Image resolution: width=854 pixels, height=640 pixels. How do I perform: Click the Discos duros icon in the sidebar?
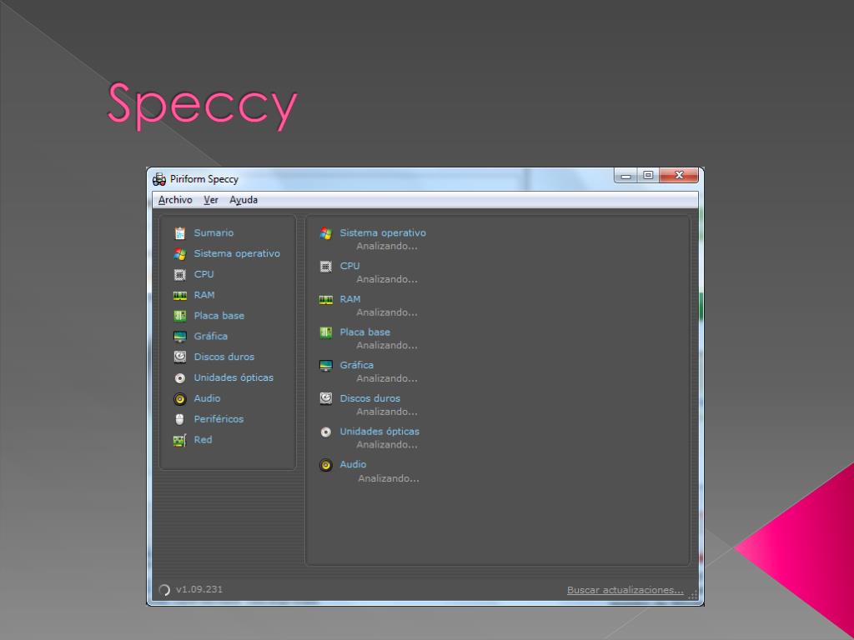pos(180,357)
